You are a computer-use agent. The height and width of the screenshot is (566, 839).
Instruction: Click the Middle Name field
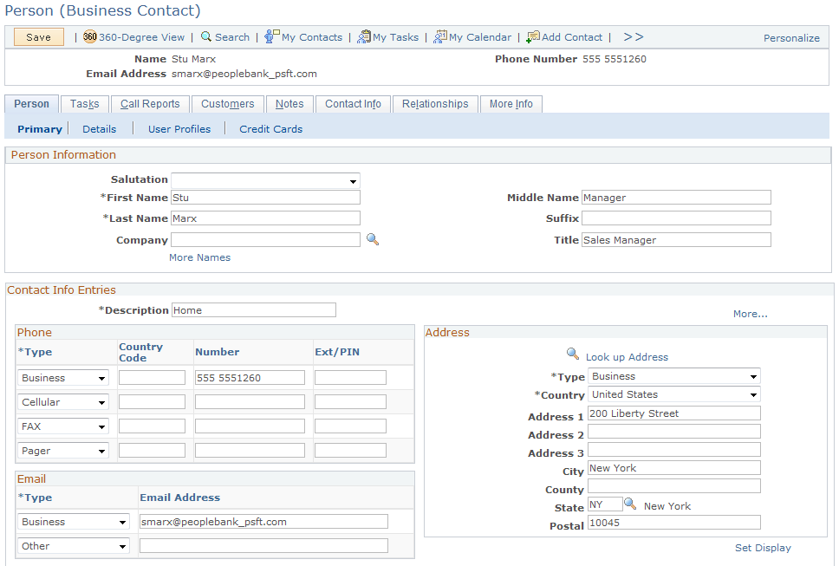(676, 198)
